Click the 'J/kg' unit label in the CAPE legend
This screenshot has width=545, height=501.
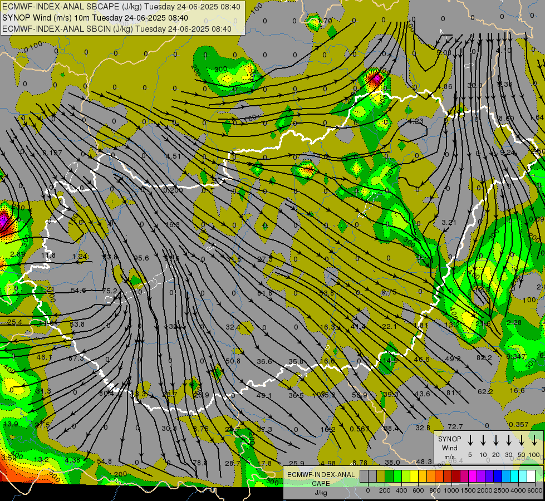[321, 493]
